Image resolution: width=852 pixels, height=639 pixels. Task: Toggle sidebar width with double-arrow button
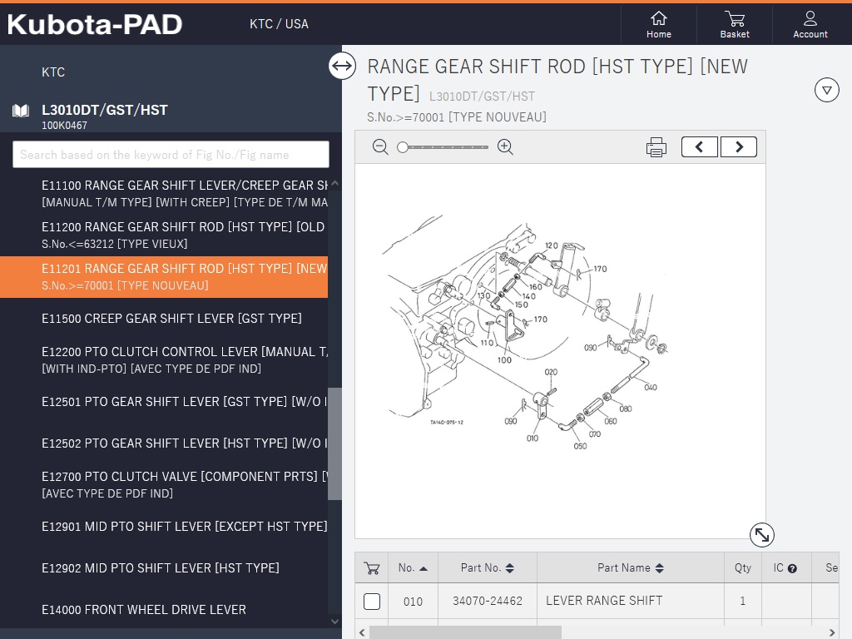[342, 66]
